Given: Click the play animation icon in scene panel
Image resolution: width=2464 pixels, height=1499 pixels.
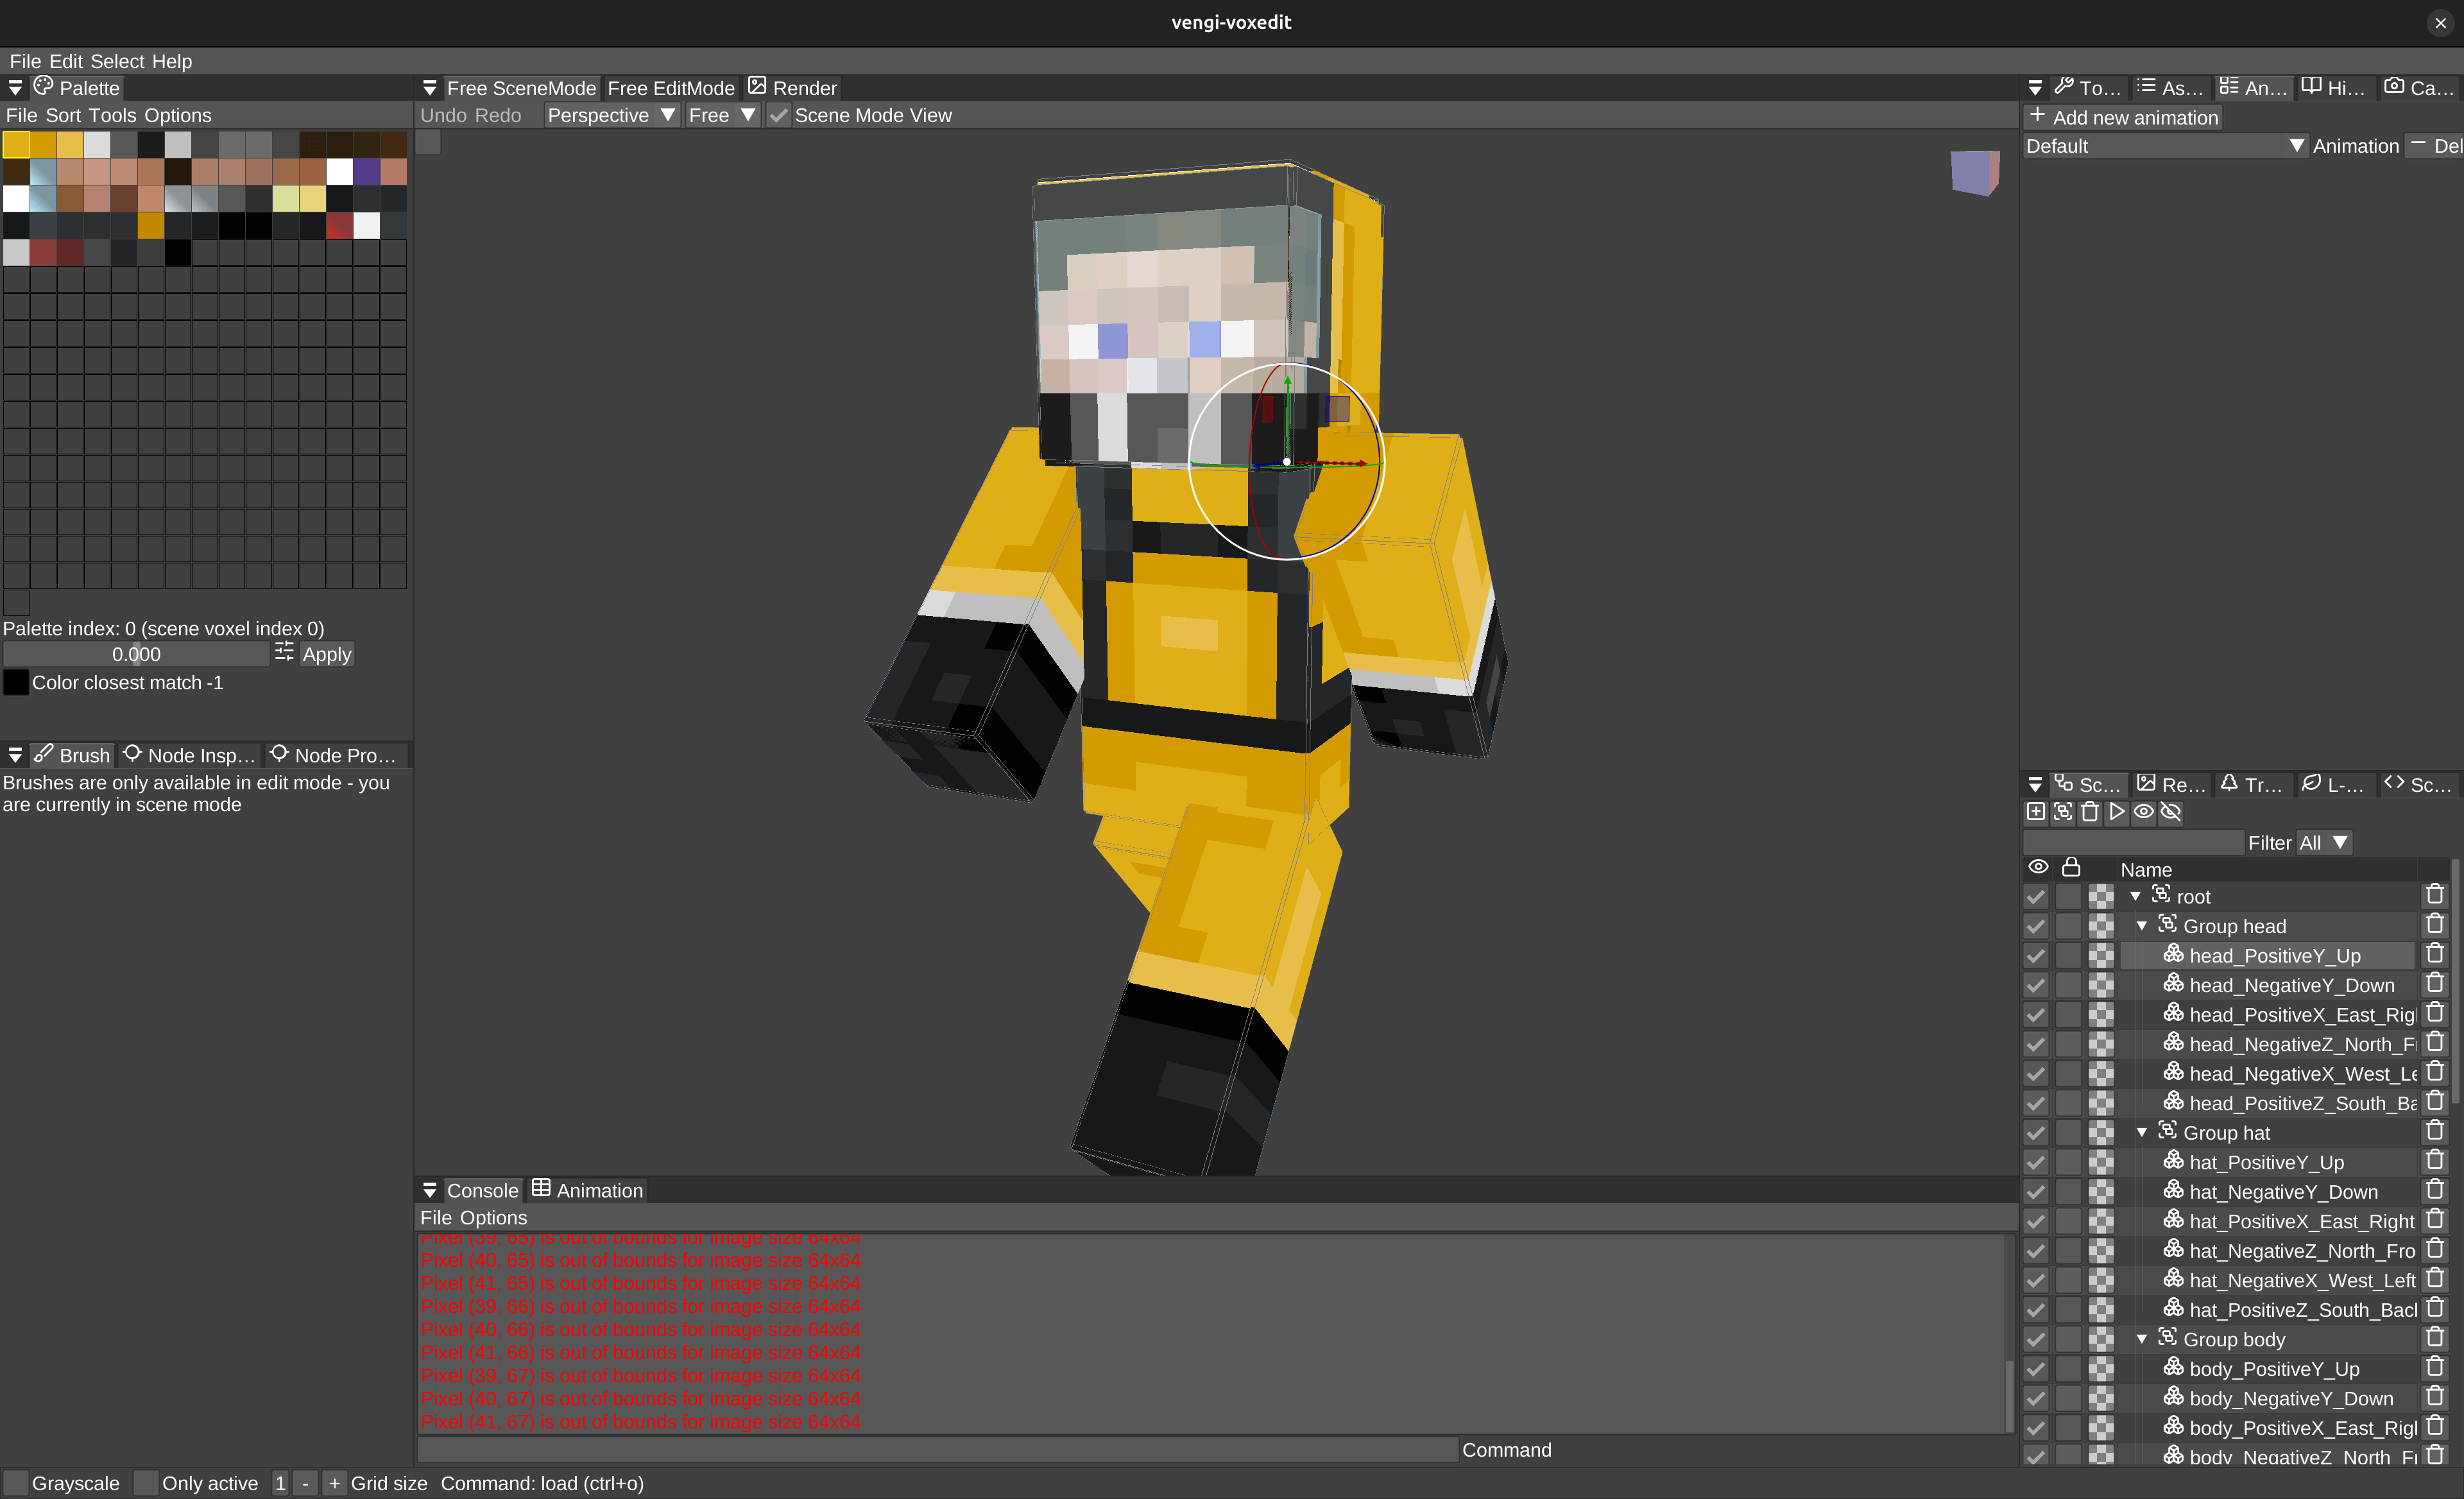Looking at the screenshot, I should (x=2116, y=812).
